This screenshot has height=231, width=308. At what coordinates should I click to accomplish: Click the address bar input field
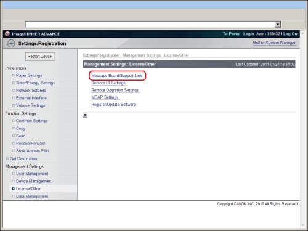(x=150, y=25)
